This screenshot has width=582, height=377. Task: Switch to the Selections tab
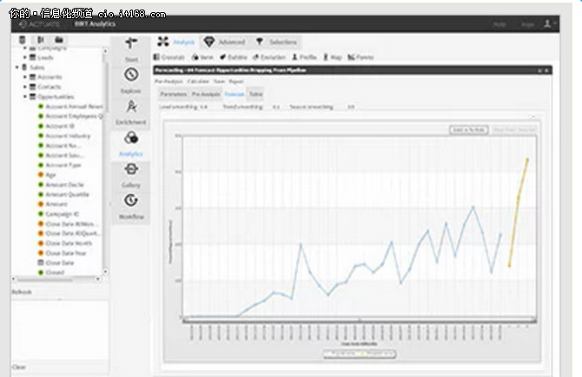point(275,42)
